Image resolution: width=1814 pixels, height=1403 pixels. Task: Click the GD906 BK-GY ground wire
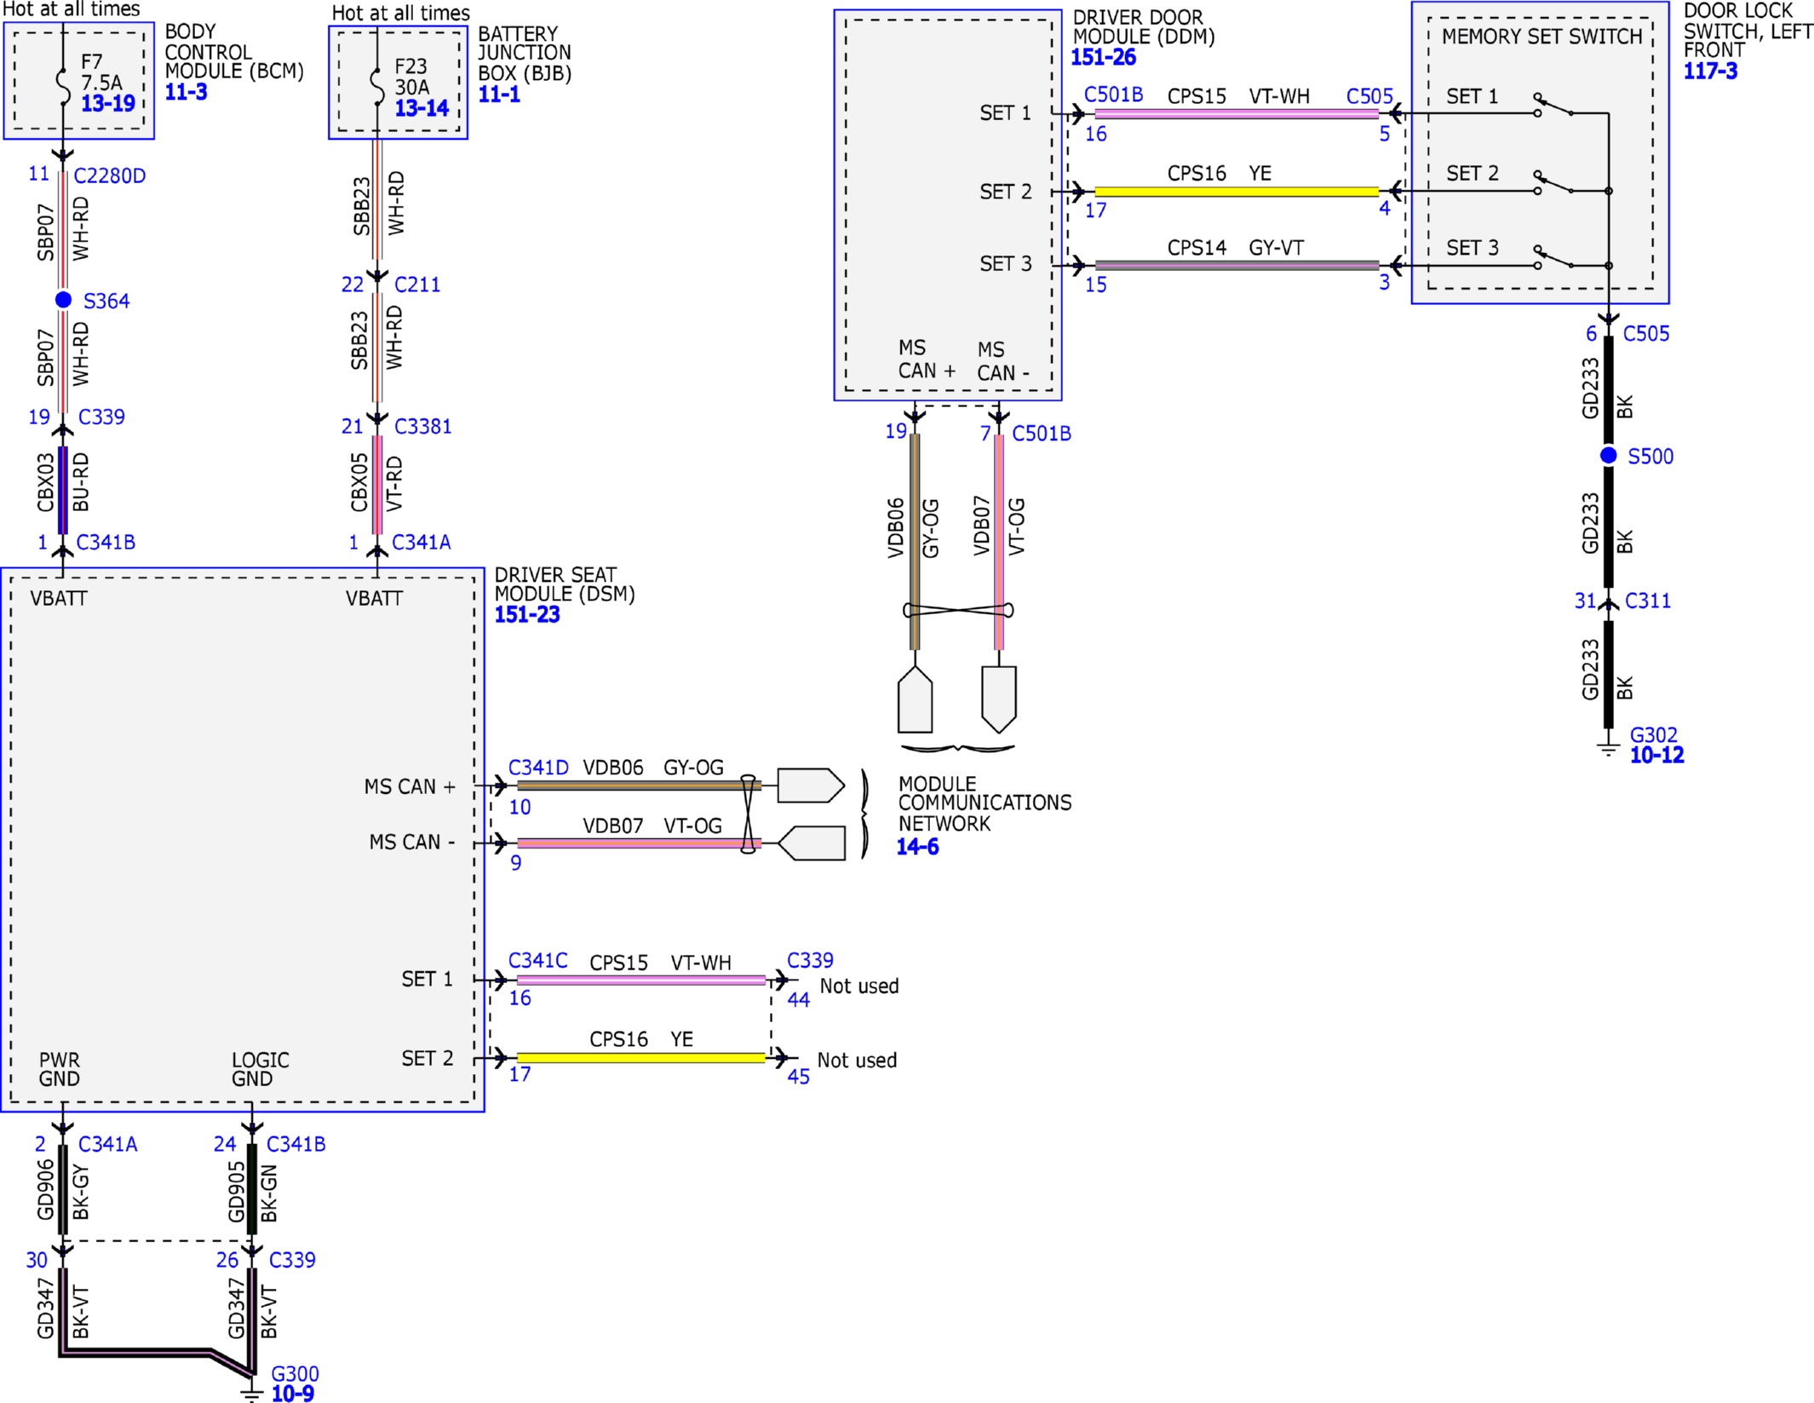63,1188
